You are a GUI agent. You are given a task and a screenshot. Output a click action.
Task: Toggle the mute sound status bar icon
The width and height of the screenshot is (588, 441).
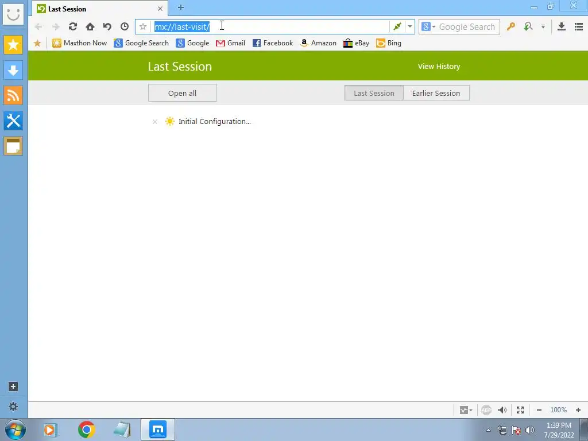(502, 410)
